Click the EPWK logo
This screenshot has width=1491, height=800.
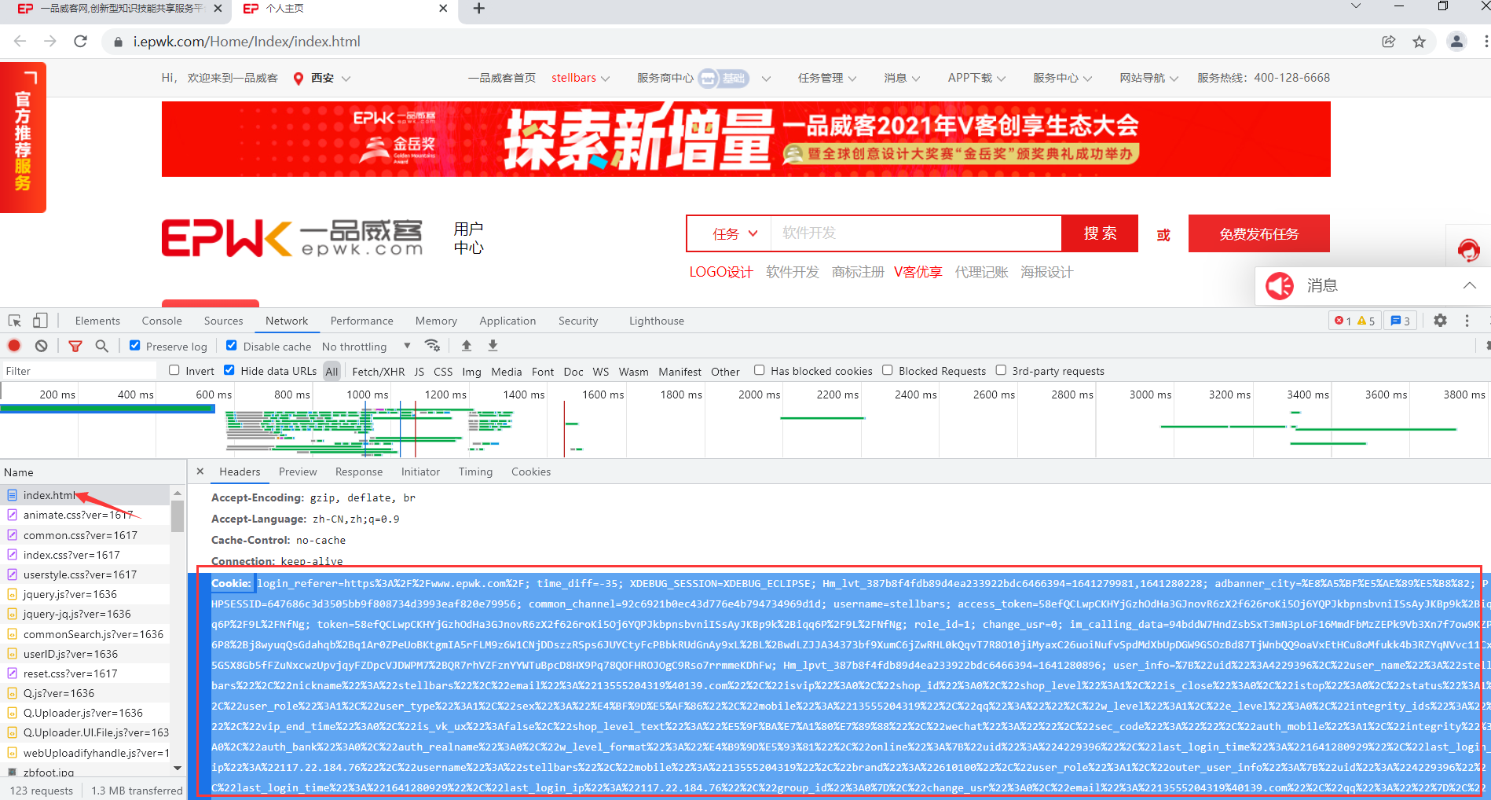tap(292, 238)
